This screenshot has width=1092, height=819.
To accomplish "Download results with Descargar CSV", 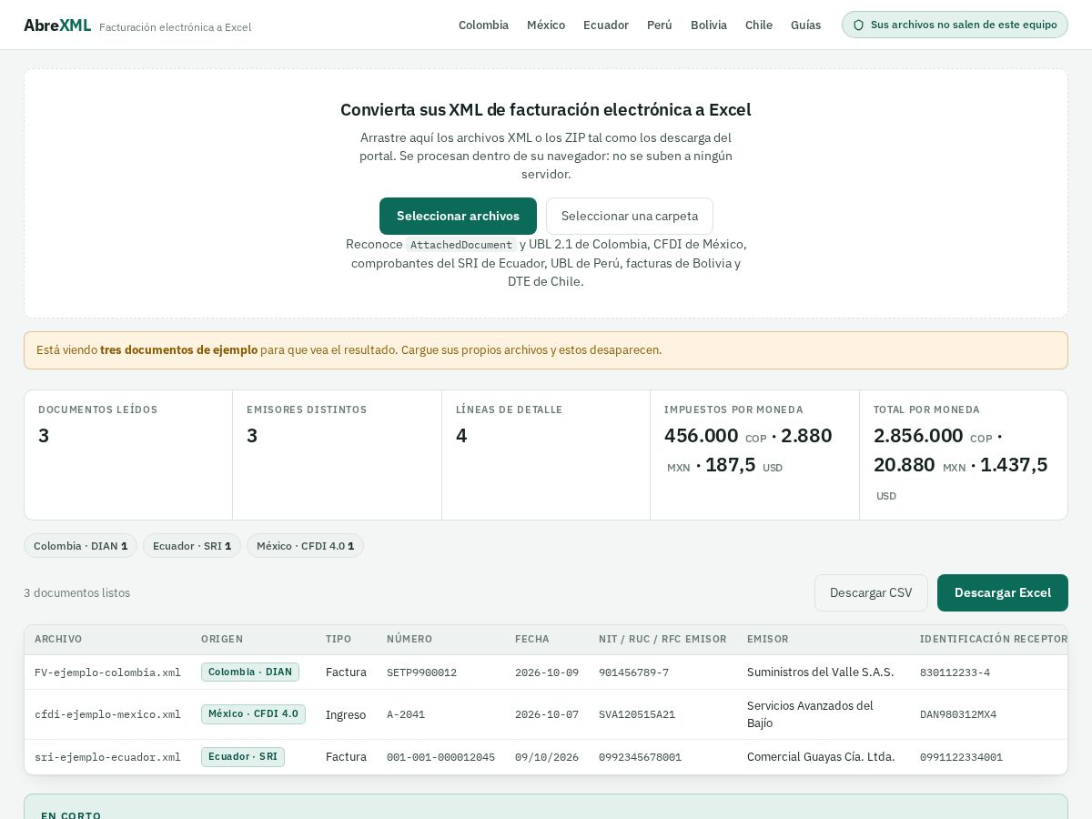I will [871, 592].
